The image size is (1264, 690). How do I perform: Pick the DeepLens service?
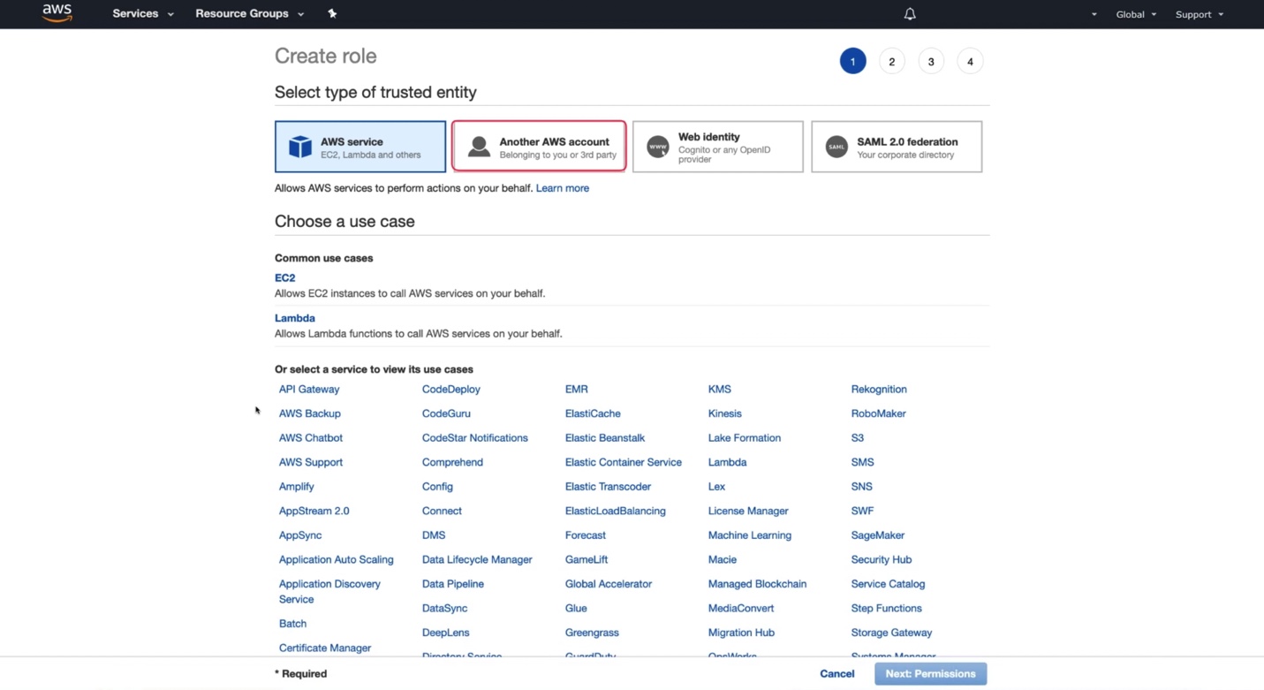tap(446, 633)
